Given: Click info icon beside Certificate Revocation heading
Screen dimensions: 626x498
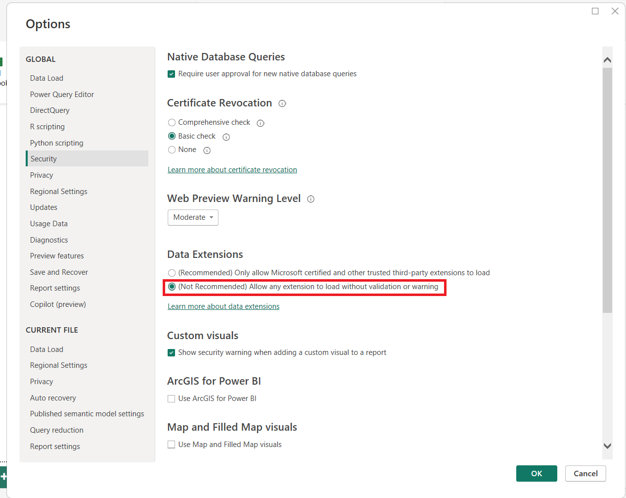Looking at the screenshot, I should pyautogui.click(x=282, y=103).
